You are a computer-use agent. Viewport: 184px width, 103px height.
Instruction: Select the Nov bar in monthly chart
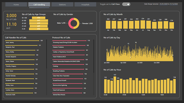coord(166,25)
